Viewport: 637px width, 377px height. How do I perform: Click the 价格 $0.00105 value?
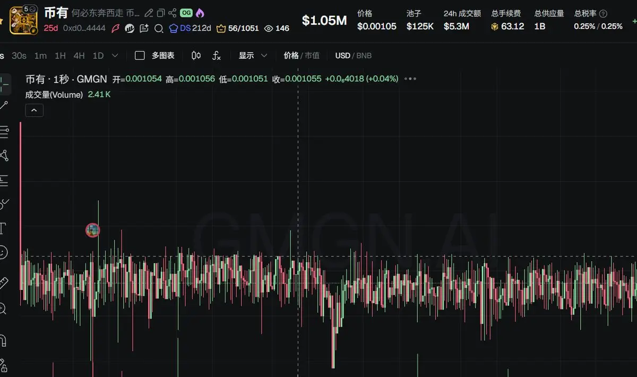click(377, 26)
